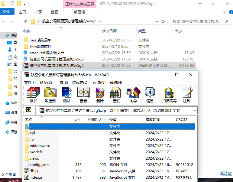Click the Delete (删除) toolbar icon
This screenshot has width=233, height=182.
(100, 95)
